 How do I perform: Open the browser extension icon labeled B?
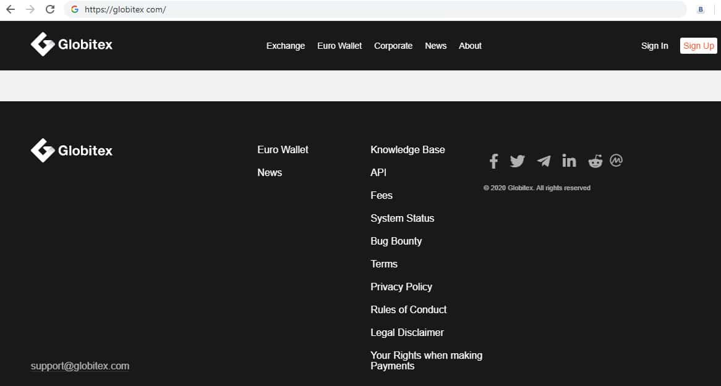click(701, 9)
